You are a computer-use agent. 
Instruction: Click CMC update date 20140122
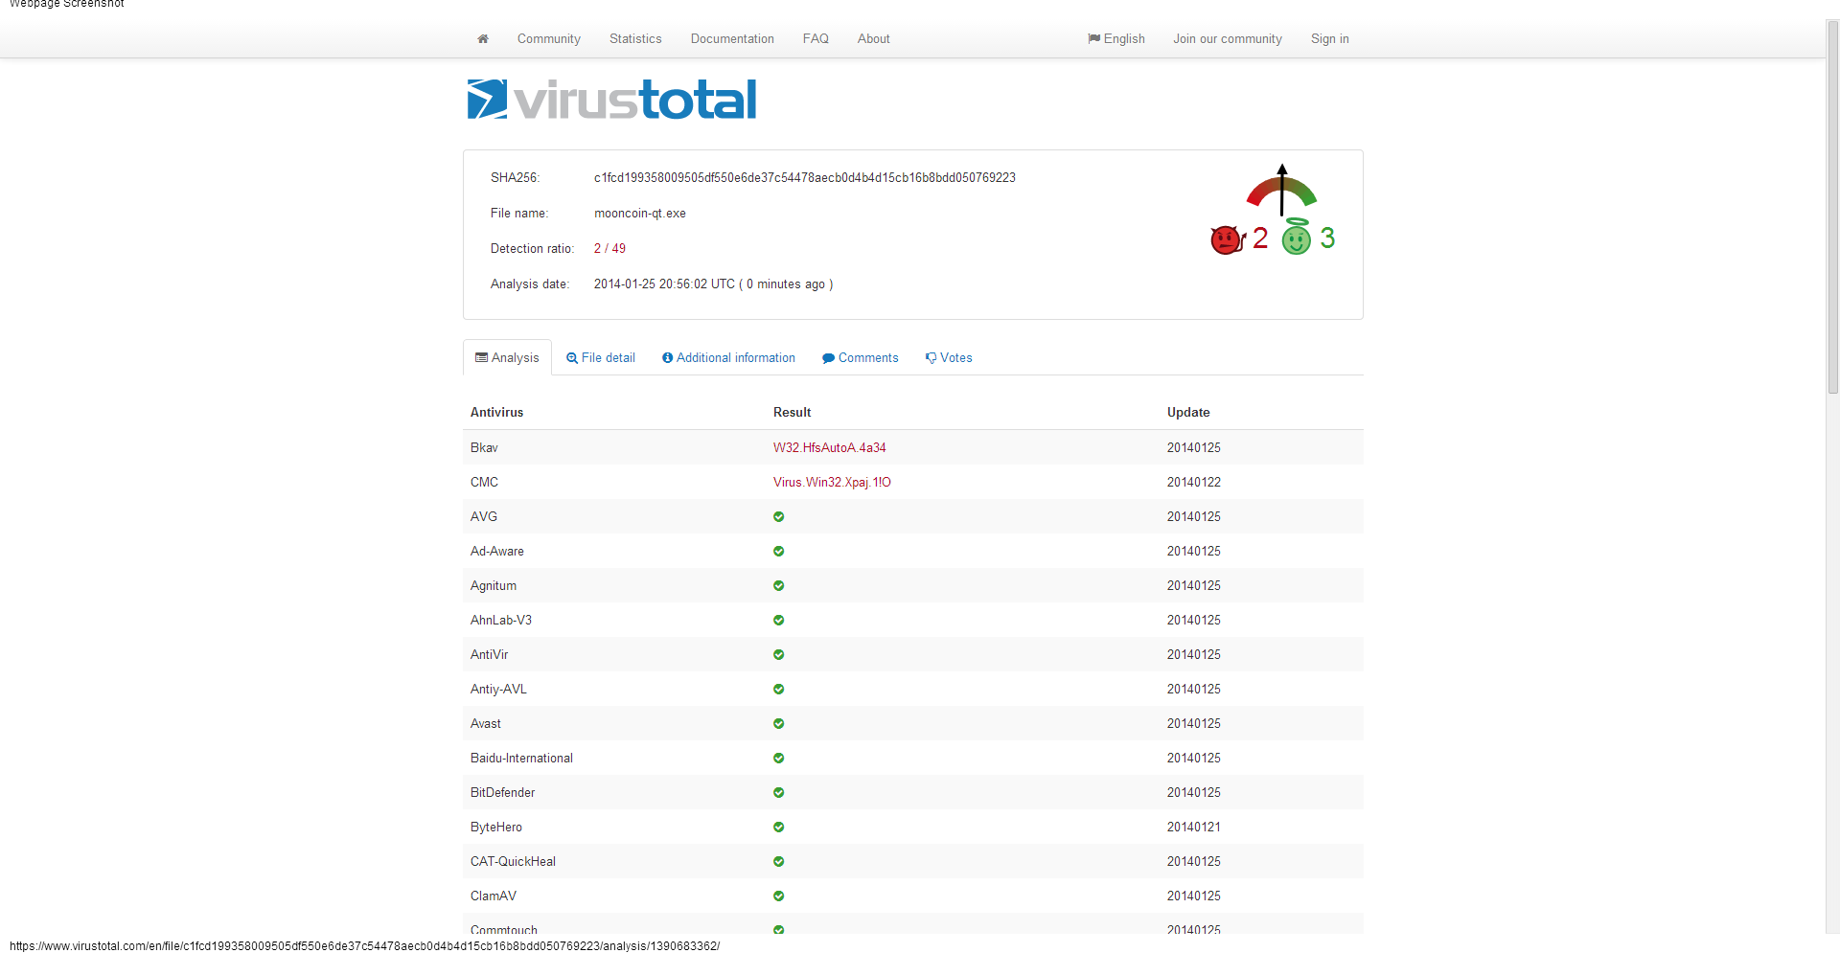(x=1194, y=483)
